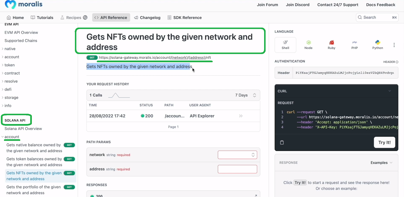
Task: Open the Changelog tab
Action: tap(147, 18)
